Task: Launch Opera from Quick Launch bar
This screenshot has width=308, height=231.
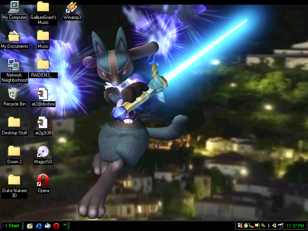Action: 56,226
